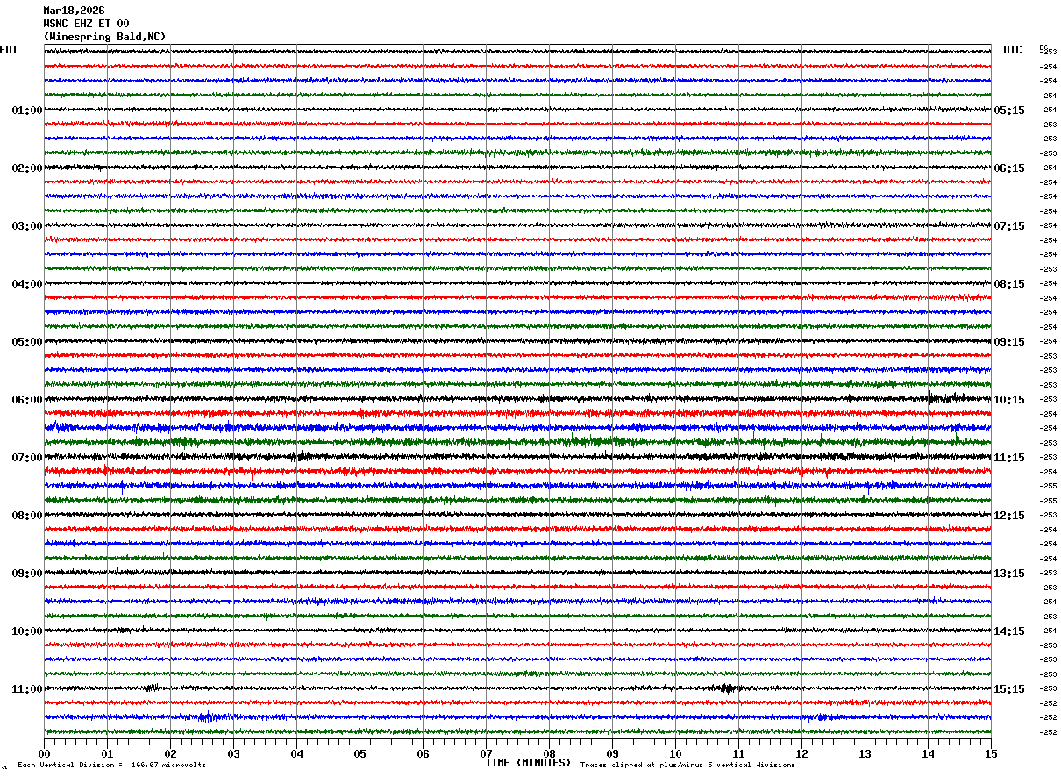Click the 00 minute axis tick label
1061x777 pixels.
click(x=44, y=753)
